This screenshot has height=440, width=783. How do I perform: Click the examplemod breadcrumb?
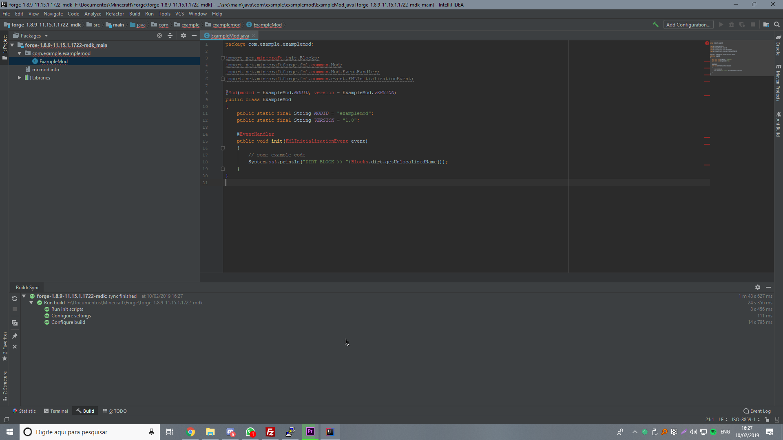pos(223,25)
